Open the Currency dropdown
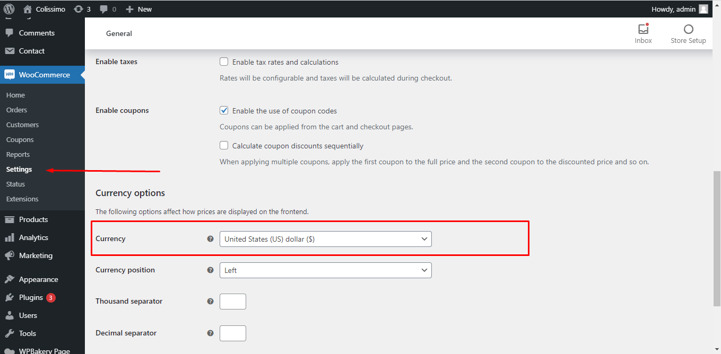The height and width of the screenshot is (354, 721). point(325,239)
